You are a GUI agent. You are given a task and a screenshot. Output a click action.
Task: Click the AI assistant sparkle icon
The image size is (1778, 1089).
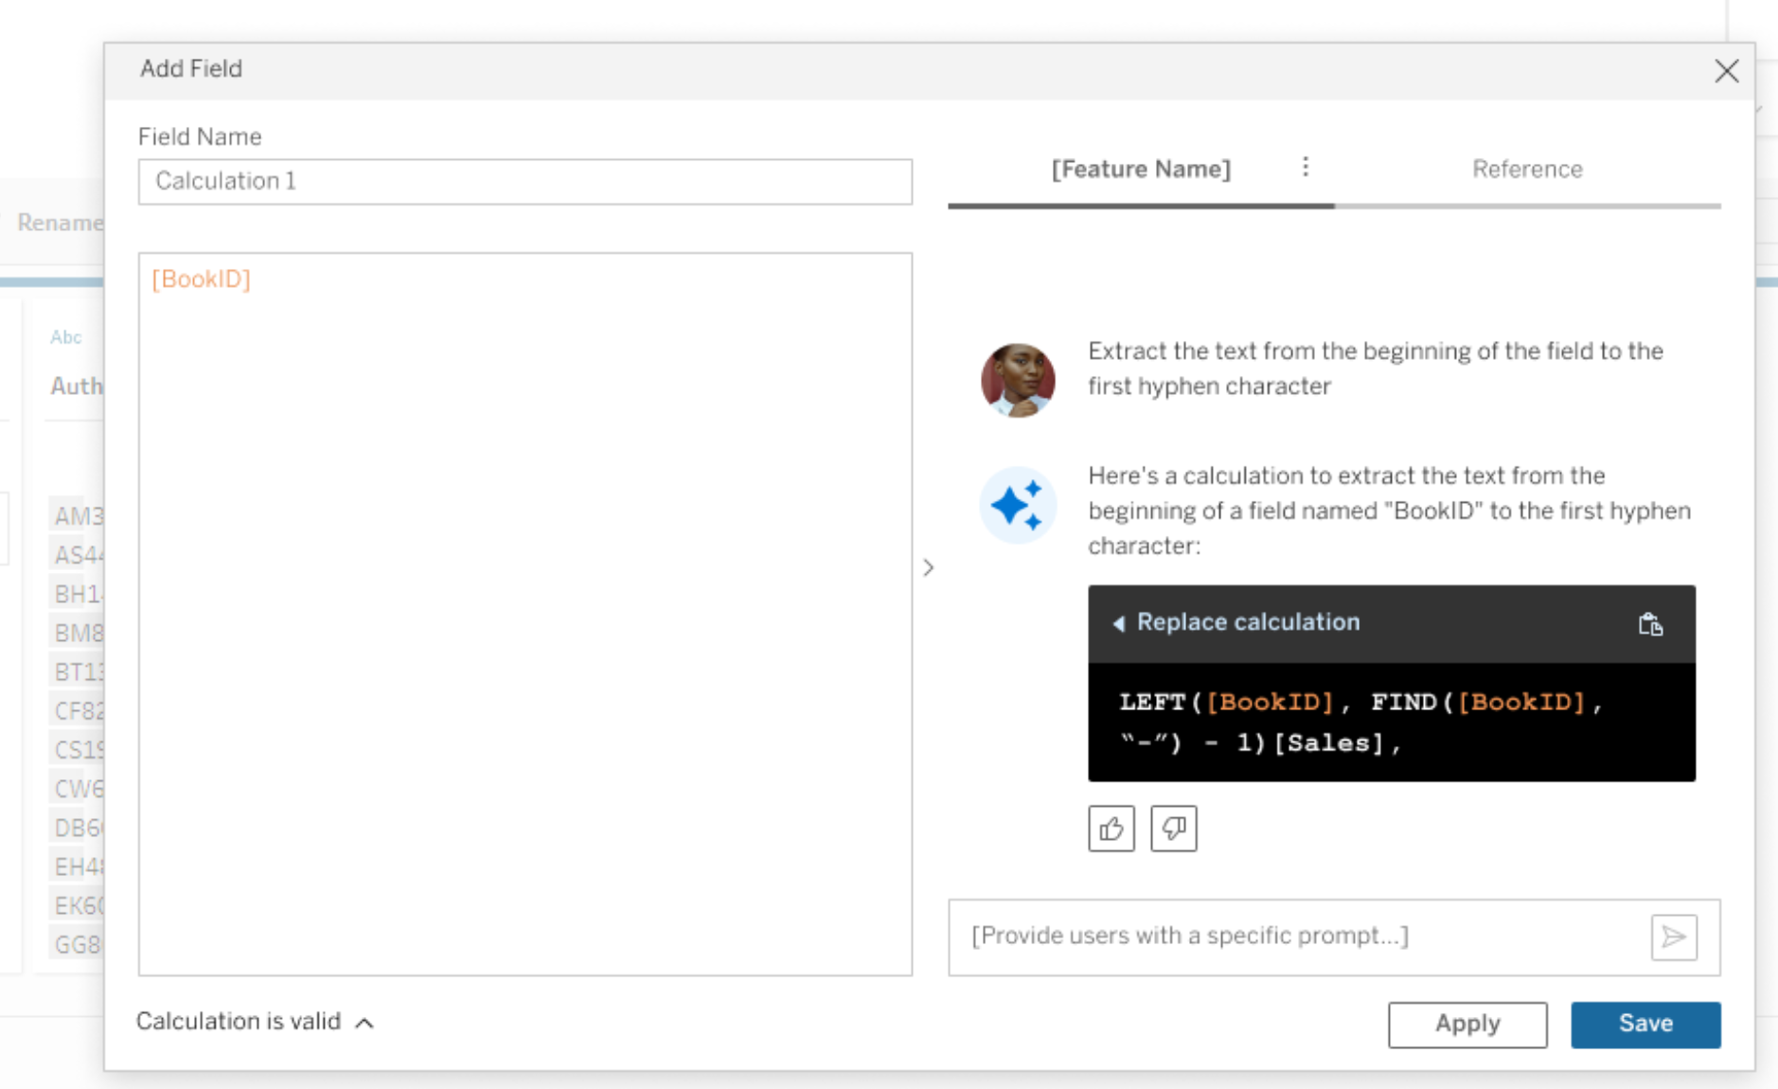1018,505
